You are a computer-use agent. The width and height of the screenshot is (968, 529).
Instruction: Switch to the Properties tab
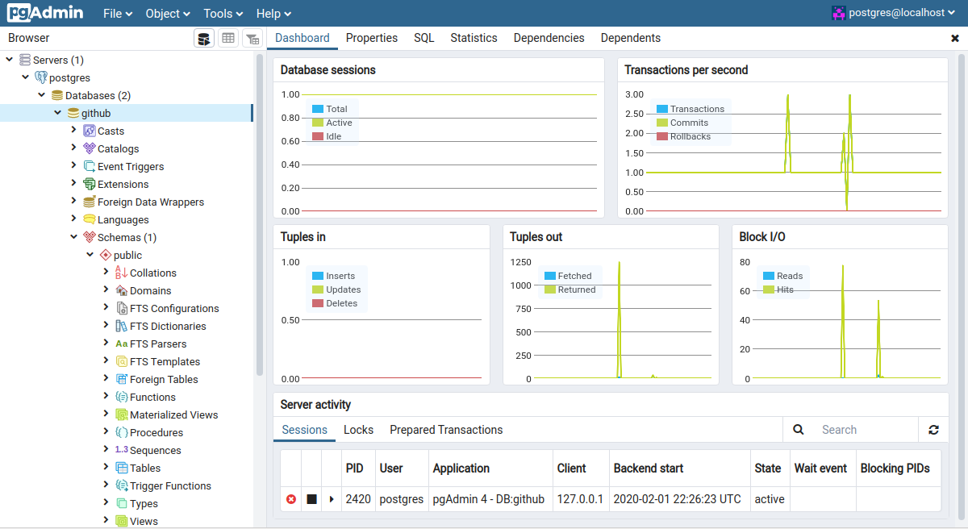(x=372, y=38)
